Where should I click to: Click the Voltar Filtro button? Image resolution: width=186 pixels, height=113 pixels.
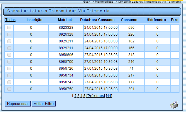pyautogui.click(x=44, y=104)
